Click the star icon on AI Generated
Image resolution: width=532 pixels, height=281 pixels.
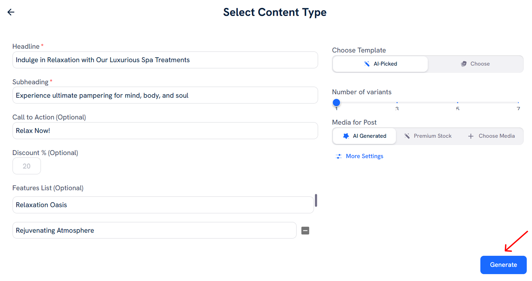346,136
